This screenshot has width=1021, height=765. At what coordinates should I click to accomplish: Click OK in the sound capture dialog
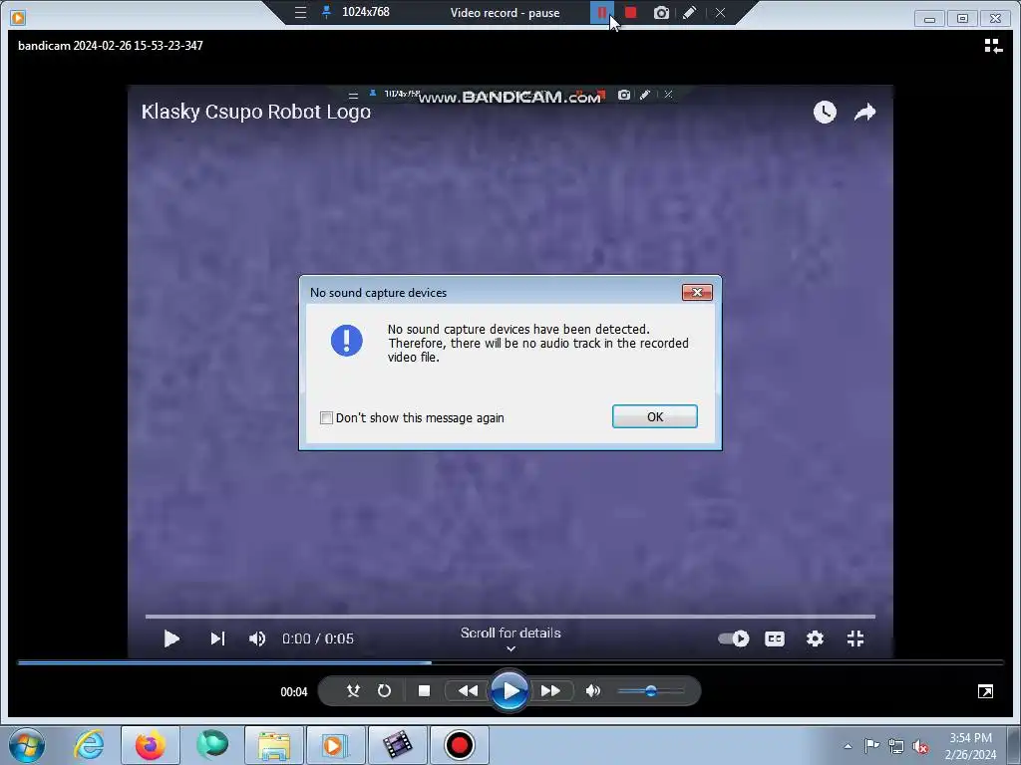click(x=654, y=416)
